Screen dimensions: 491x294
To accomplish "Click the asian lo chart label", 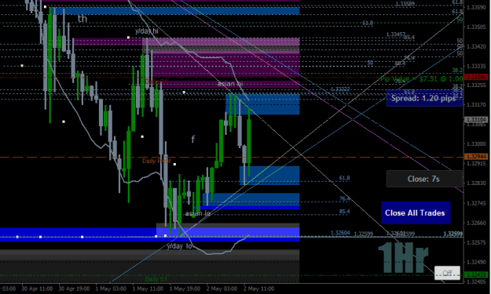I will click(x=198, y=213).
